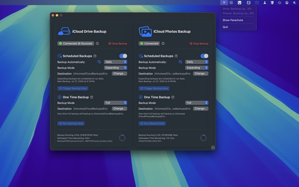
Task: Click the iCloud Drive Backup cloud-drive icon
Action: 64,31
